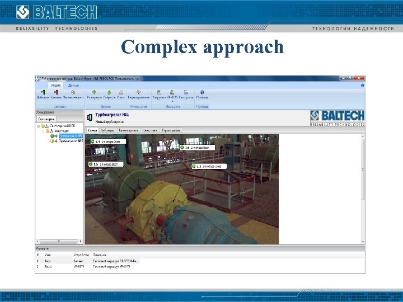Select Турбоагрегат №2 in the tree
403x302 pixels.
pyautogui.click(x=71, y=141)
